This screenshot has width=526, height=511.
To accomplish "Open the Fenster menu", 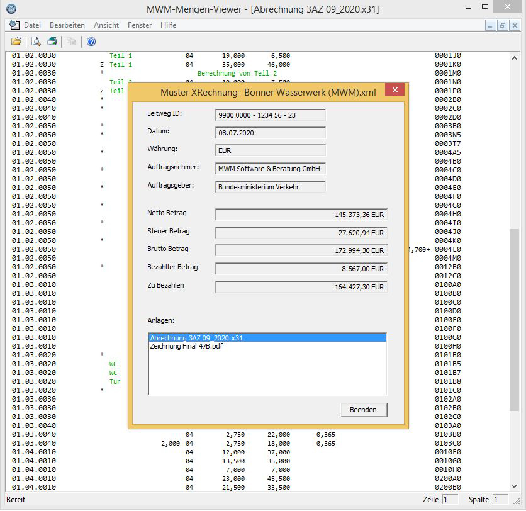I will (x=140, y=25).
